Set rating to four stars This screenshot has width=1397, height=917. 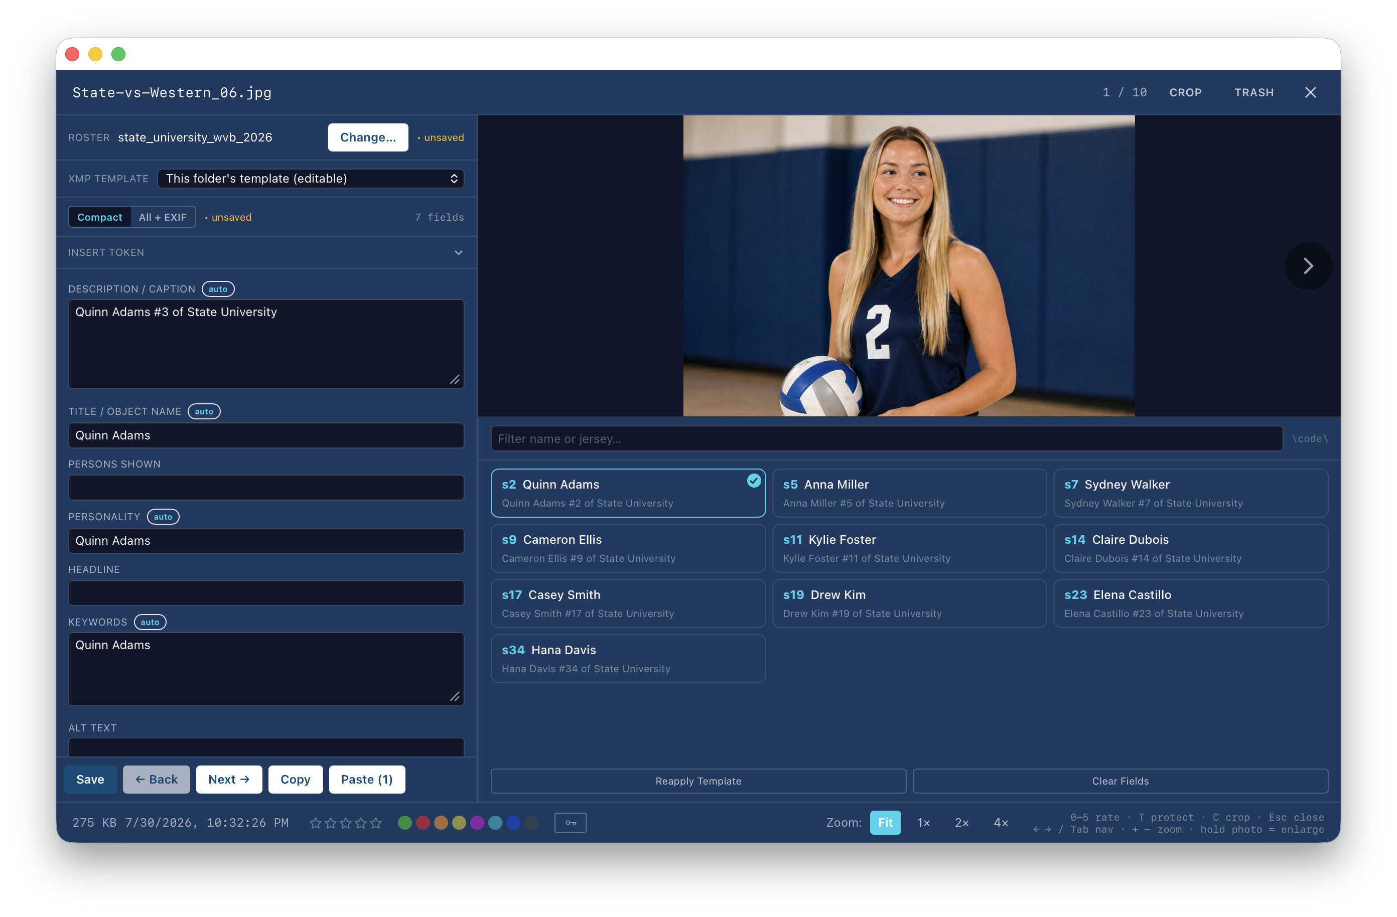tap(361, 823)
